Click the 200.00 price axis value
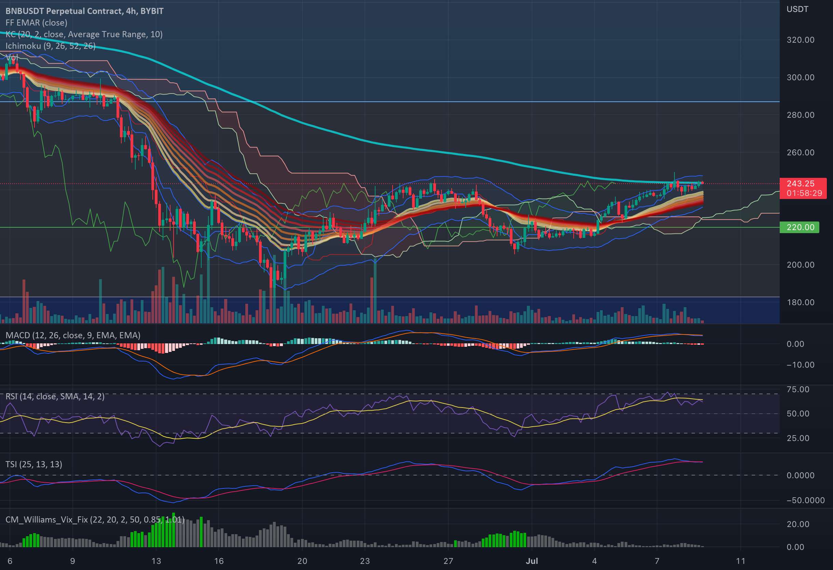 pos(801,265)
